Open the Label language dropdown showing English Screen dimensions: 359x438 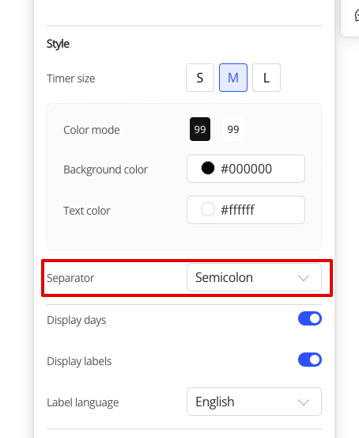[254, 402]
